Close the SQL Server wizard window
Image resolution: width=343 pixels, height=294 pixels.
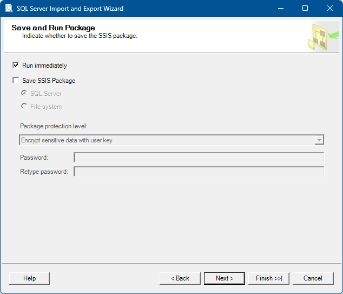[x=330, y=8]
